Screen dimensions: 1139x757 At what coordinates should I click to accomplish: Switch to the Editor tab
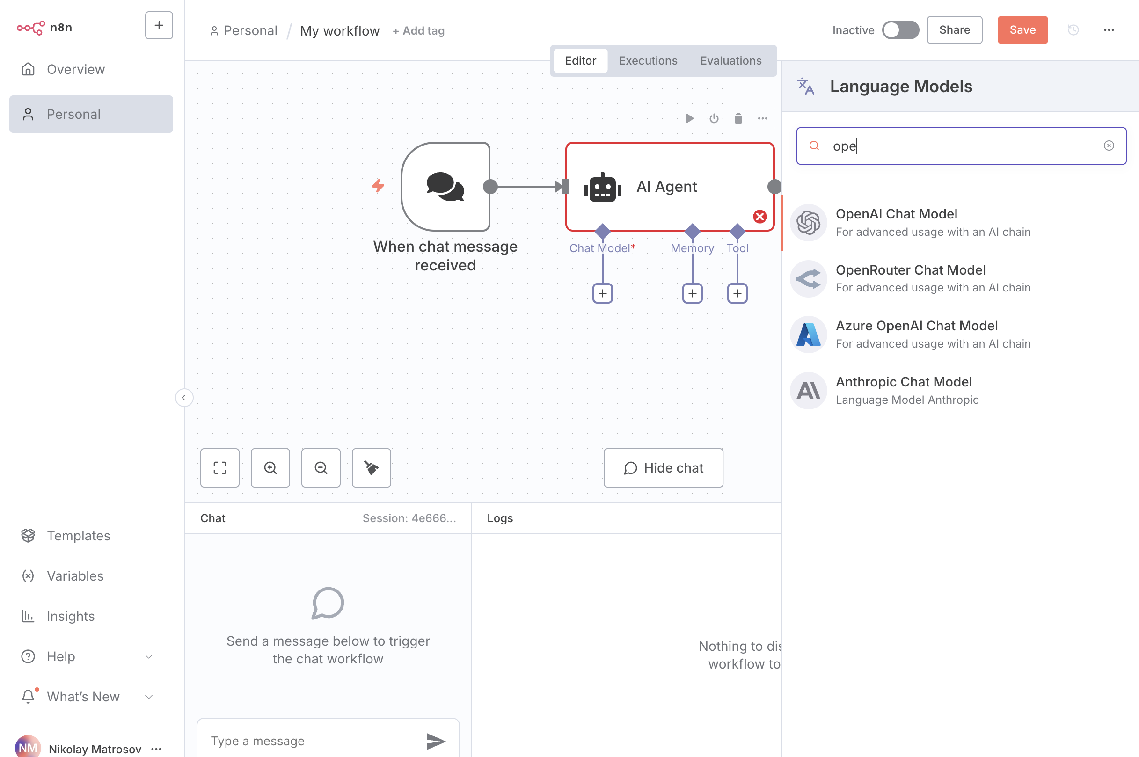point(580,60)
